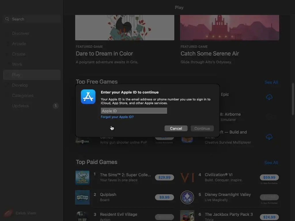Viewport: 295px width, 221px height.
Task: Click the Civilization VI title text
Action: (x=218, y=175)
